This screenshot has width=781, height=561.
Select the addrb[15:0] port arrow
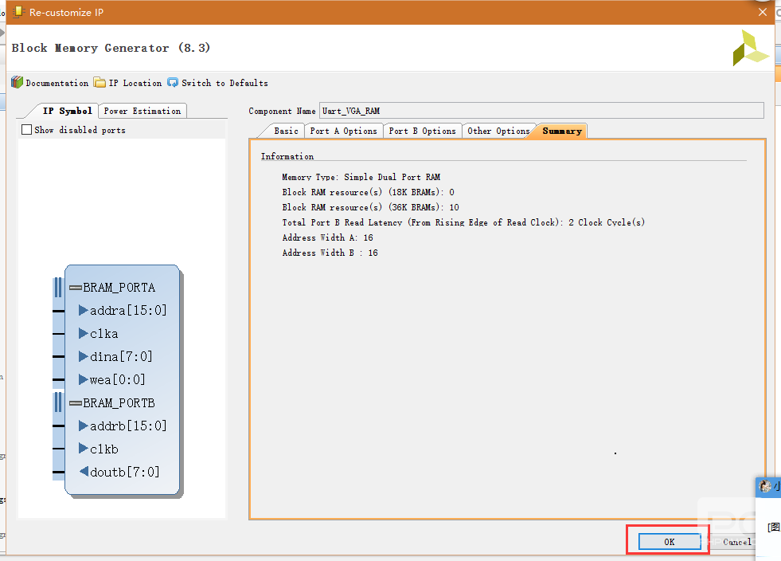(x=83, y=426)
